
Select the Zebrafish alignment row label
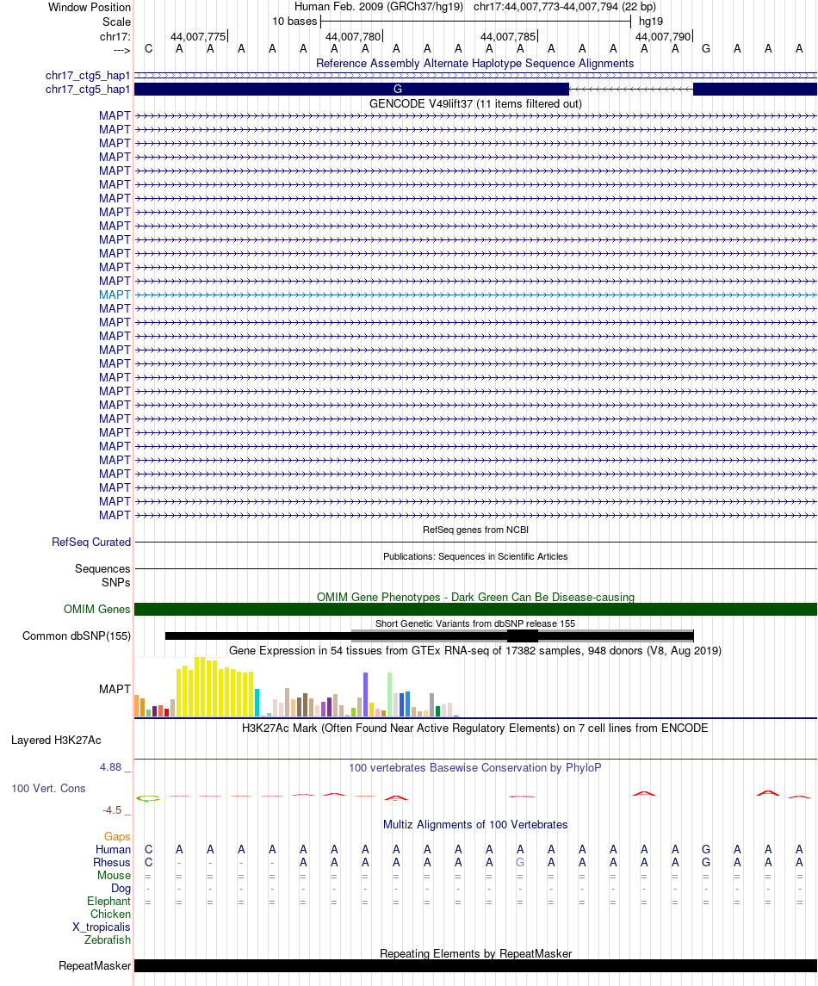click(x=108, y=940)
